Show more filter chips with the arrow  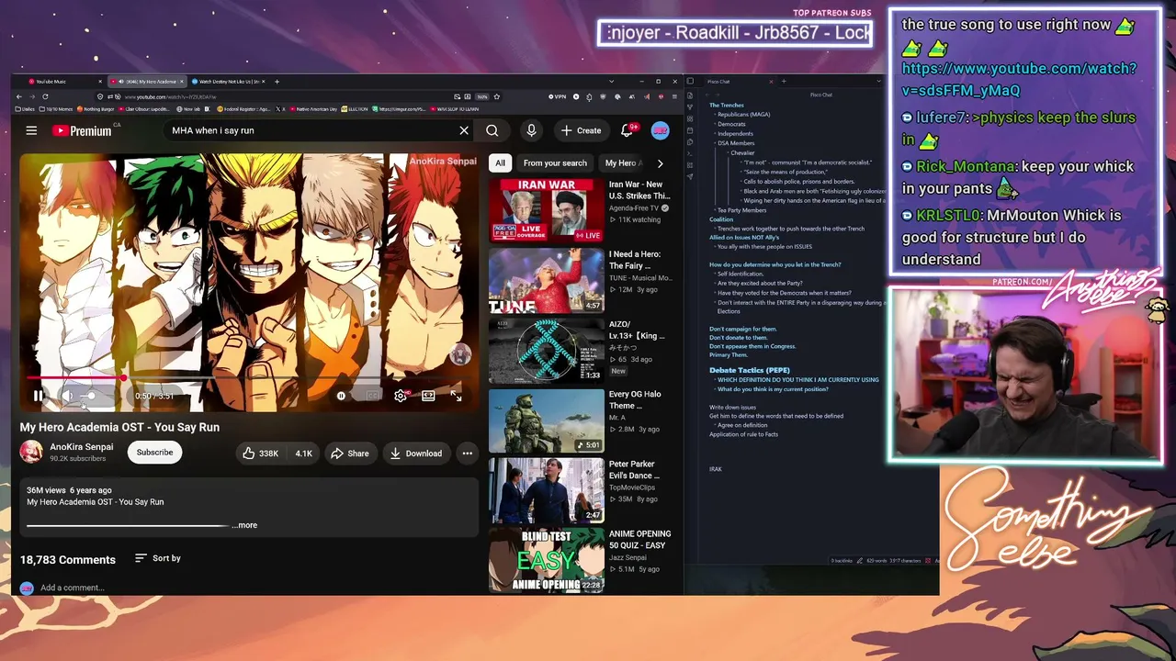click(660, 163)
